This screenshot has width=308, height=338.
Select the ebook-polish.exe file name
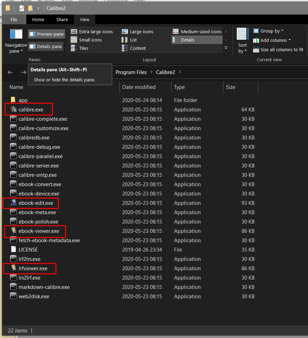click(x=38, y=222)
